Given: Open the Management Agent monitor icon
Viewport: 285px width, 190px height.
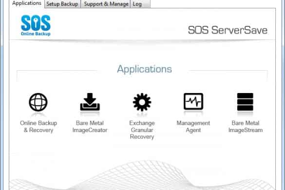Looking at the screenshot, I should 193,101.
